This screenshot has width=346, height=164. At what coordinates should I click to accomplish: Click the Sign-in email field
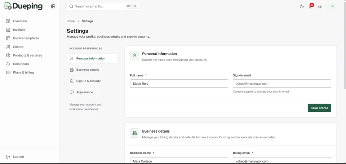tap(282, 84)
